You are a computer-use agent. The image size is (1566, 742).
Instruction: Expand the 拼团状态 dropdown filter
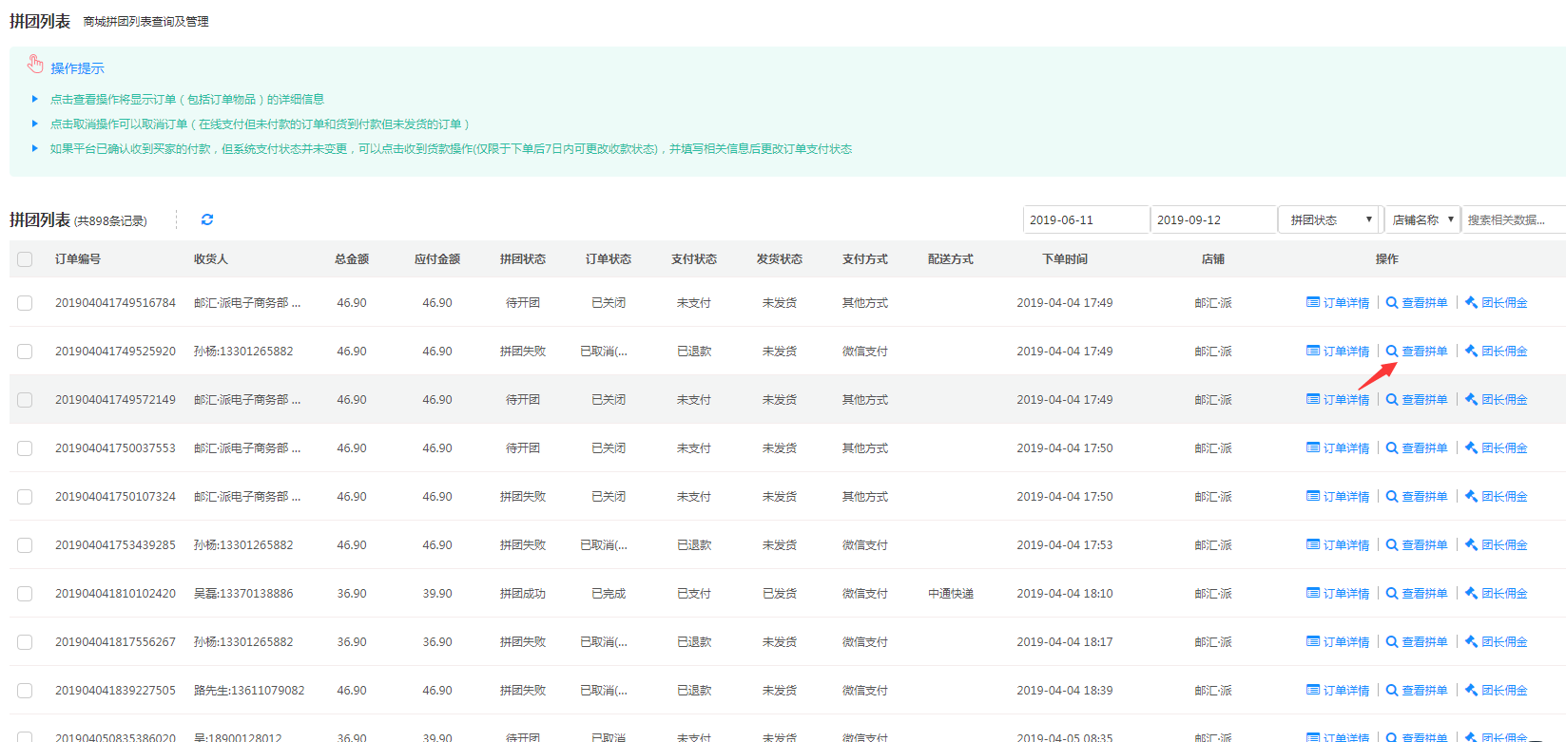click(1329, 219)
